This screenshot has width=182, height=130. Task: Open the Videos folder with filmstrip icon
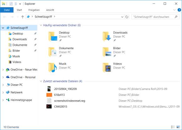[x=107, y=68]
